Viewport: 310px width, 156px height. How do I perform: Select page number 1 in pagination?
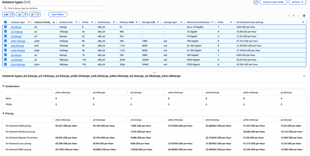[293, 16]
